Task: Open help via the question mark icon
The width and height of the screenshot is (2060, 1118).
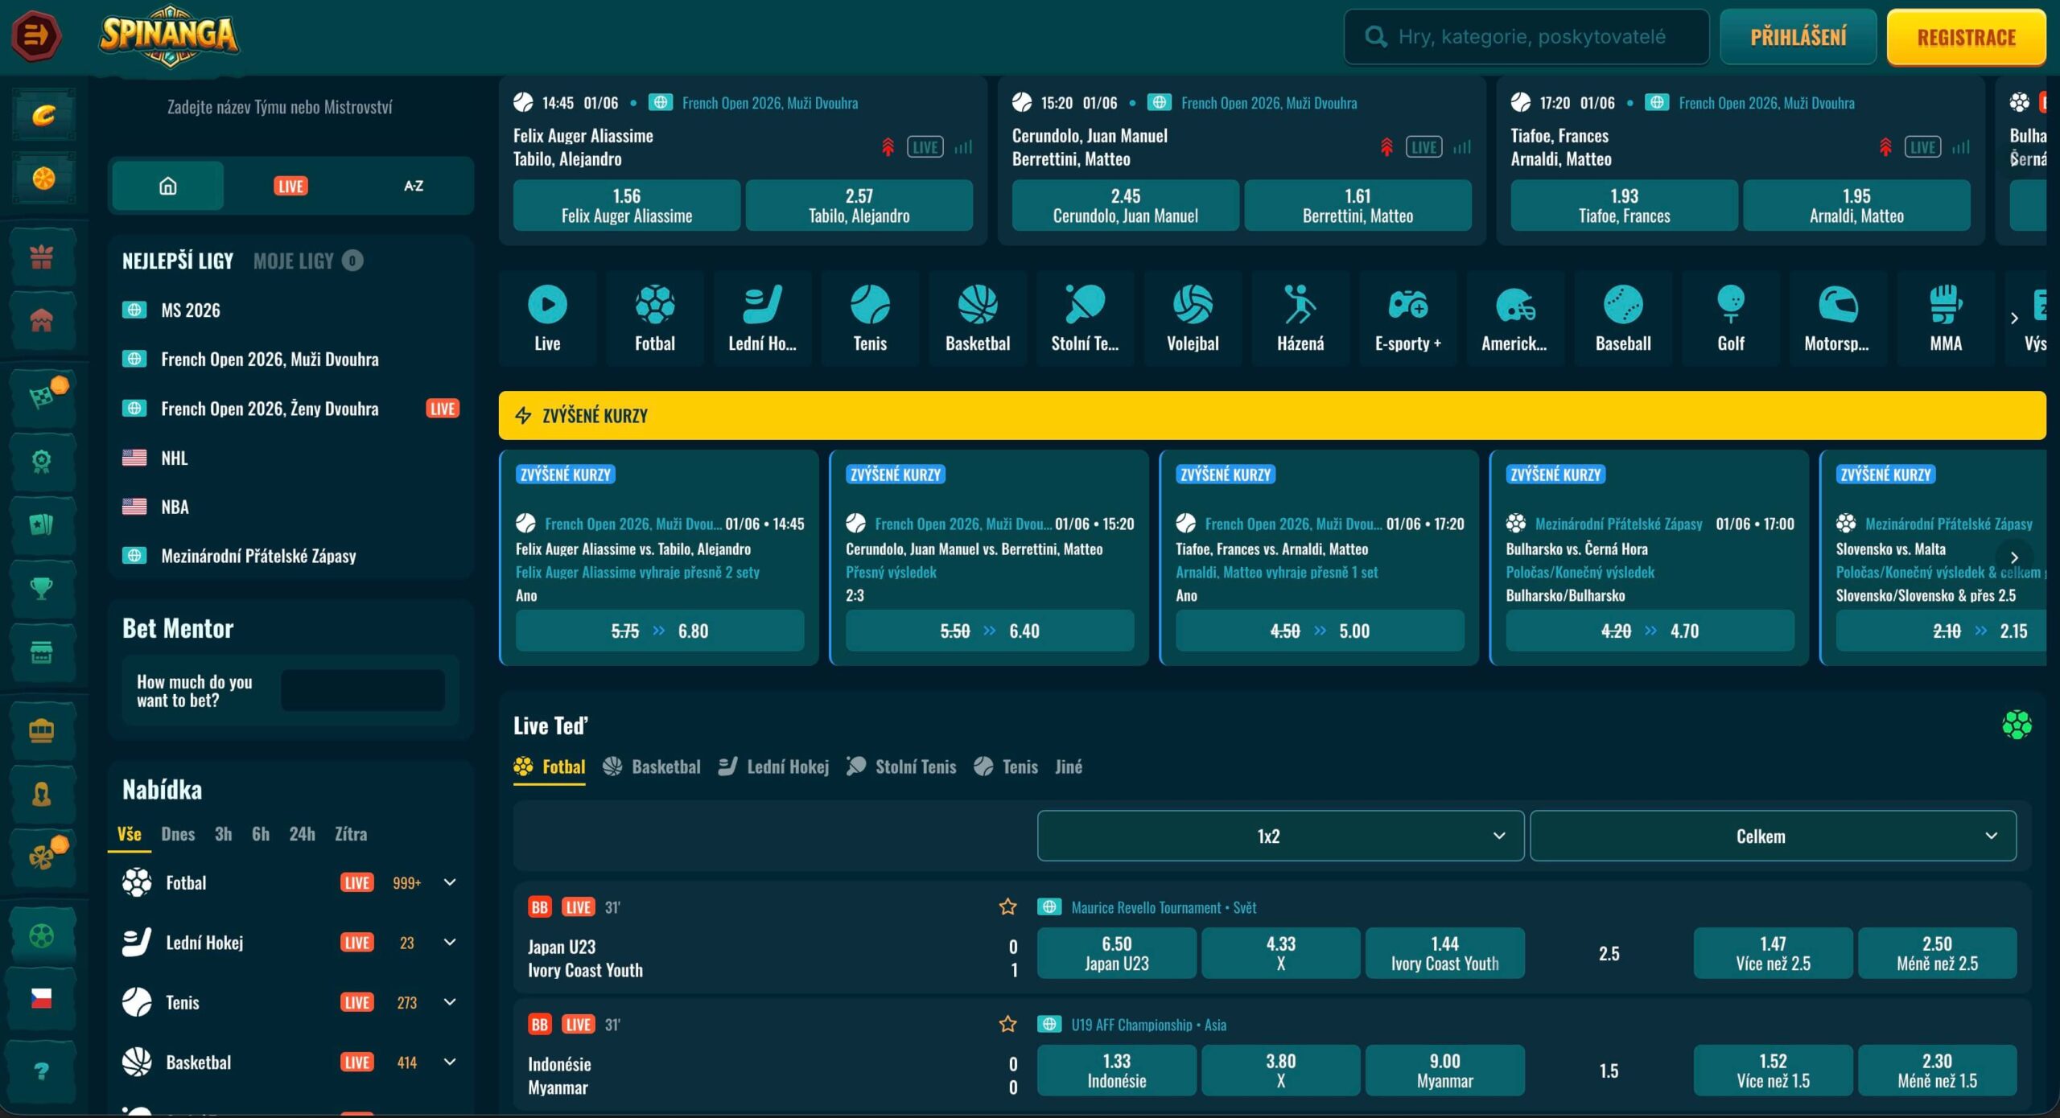Action: [42, 1071]
